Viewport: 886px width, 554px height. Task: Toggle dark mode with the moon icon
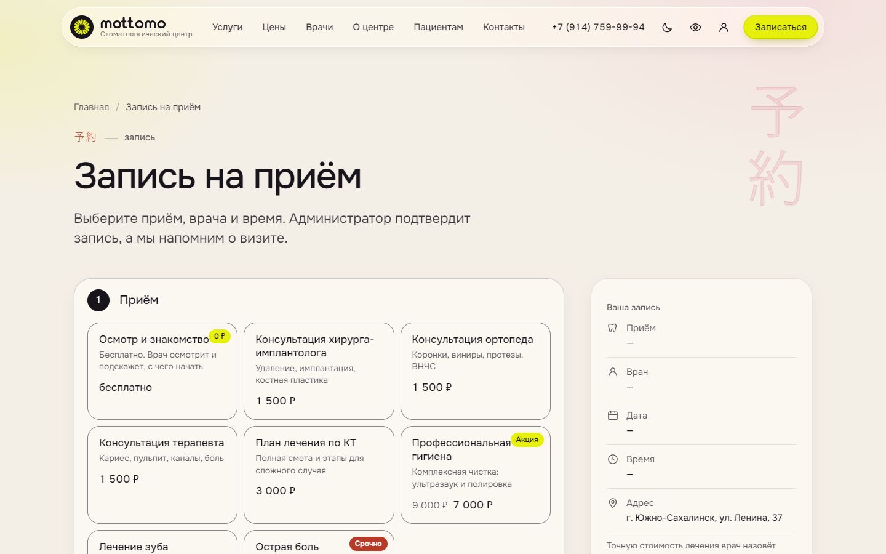click(667, 27)
